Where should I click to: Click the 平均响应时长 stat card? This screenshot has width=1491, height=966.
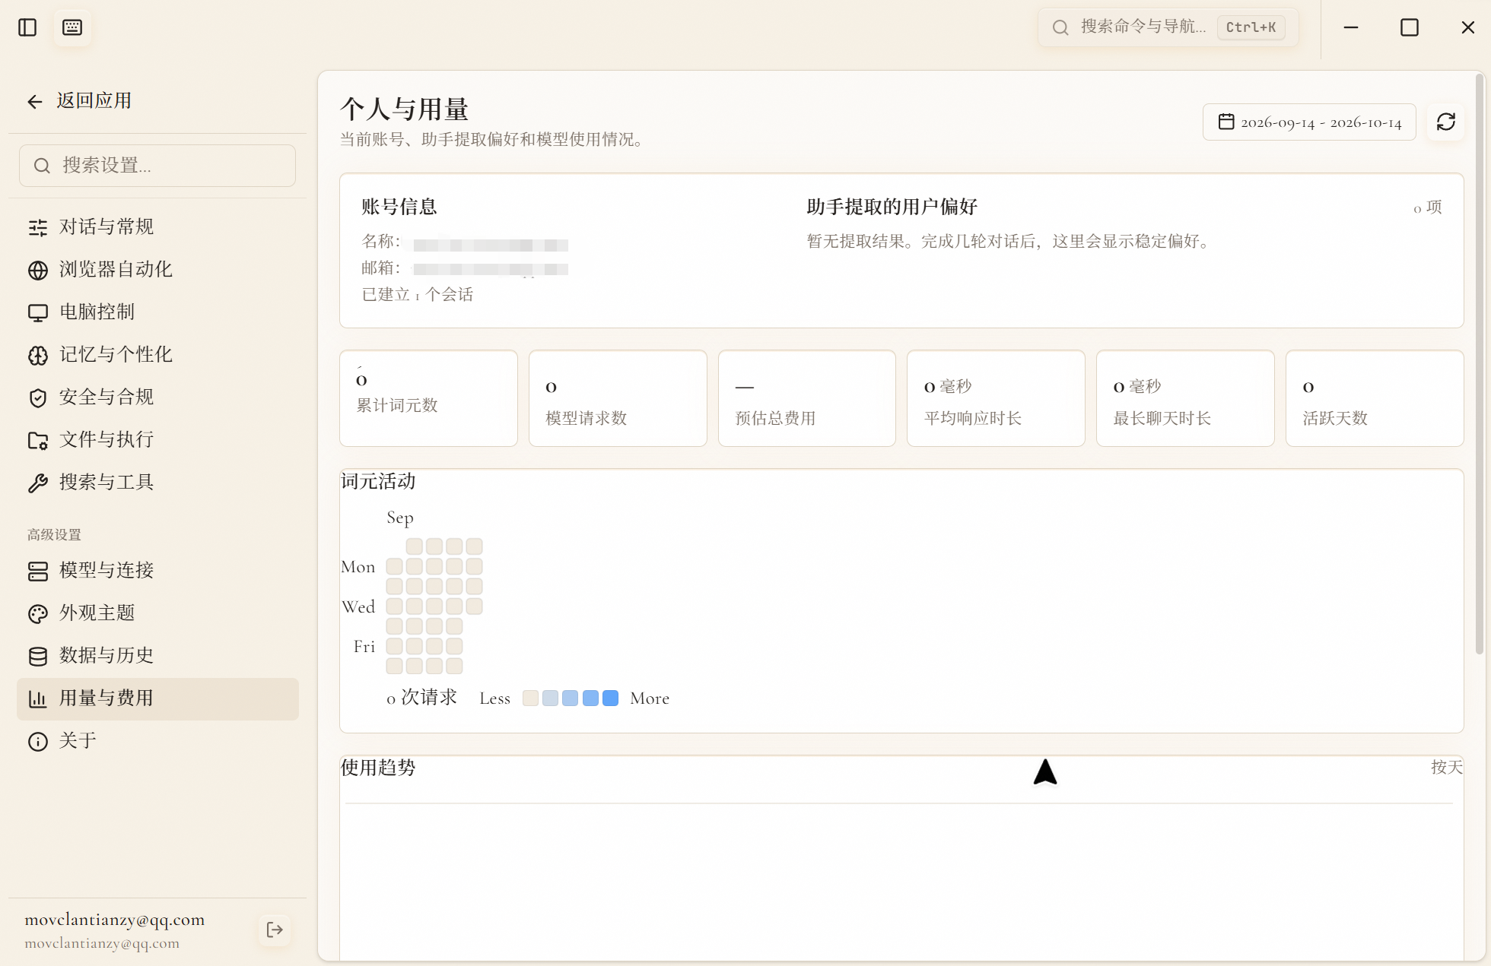point(996,398)
